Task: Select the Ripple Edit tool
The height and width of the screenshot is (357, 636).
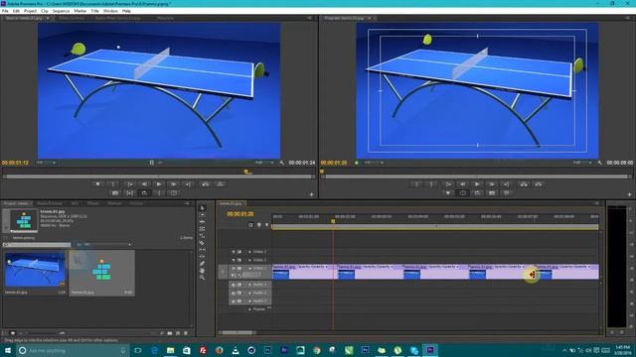Action: [202, 222]
